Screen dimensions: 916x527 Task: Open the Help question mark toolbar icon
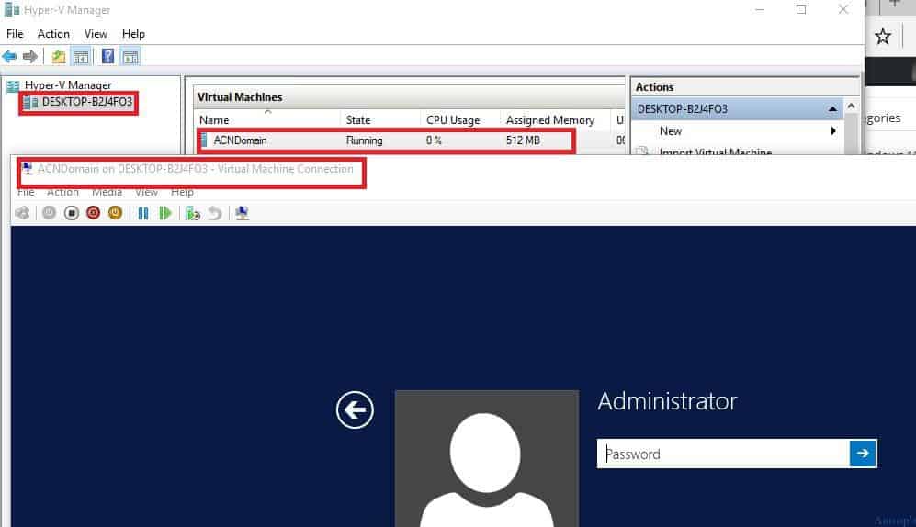point(108,56)
